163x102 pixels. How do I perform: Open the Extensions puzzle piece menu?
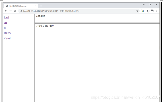tap(147, 11)
